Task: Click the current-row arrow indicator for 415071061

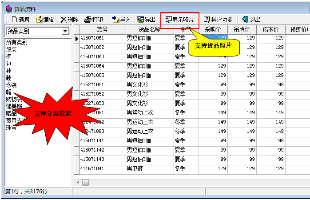Action: point(77,39)
